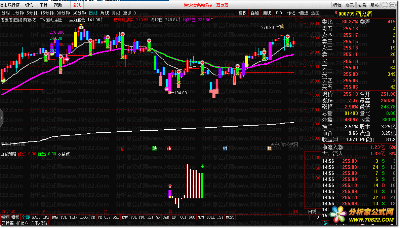Switch sub-chart indicator to CCI
The image size is (400, 228).
point(183,217)
